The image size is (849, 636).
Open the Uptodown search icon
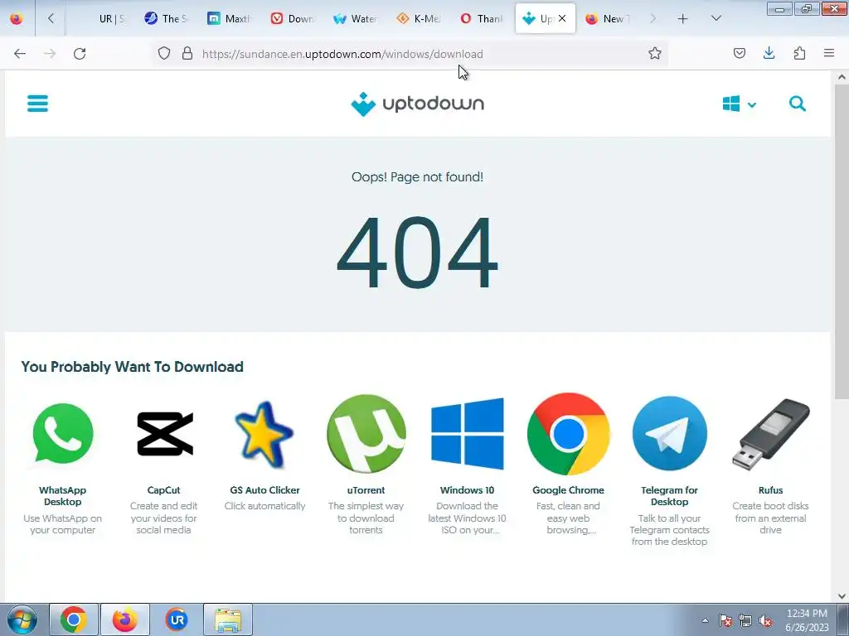point(797,104)
